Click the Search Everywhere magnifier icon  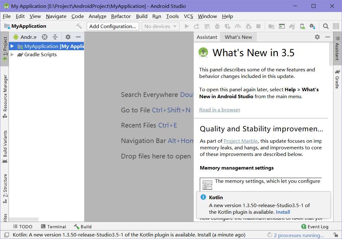(326, 26)
